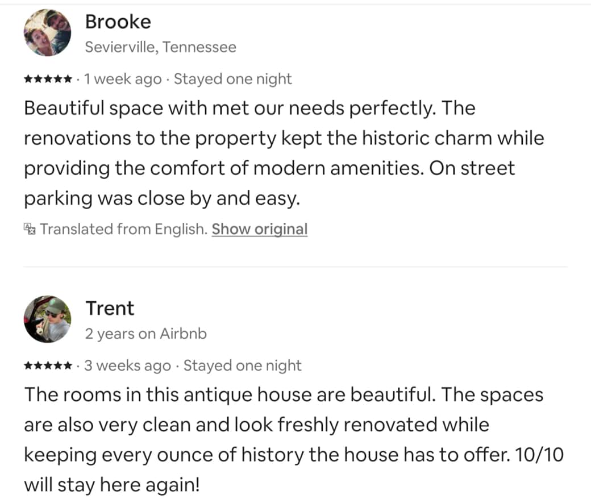Image resolution: width=591 pixels, height=503 pixels.
Task: Click Trent's five-star rating
Action: point(48,365)
